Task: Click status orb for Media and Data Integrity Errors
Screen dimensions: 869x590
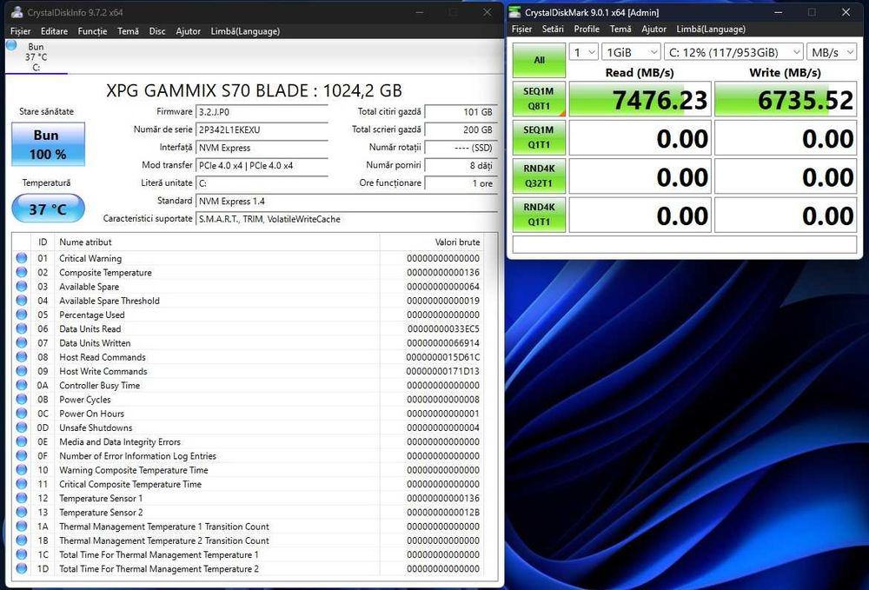Action: pos(22,441)
